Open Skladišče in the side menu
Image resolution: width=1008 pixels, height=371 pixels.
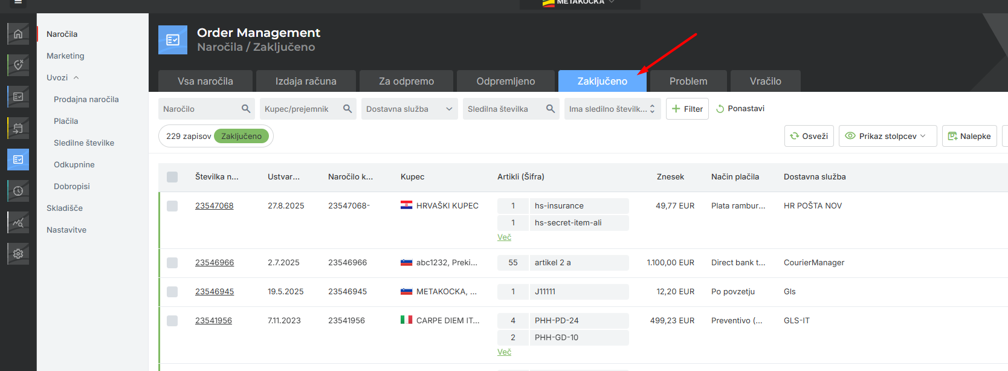[65, 208]
